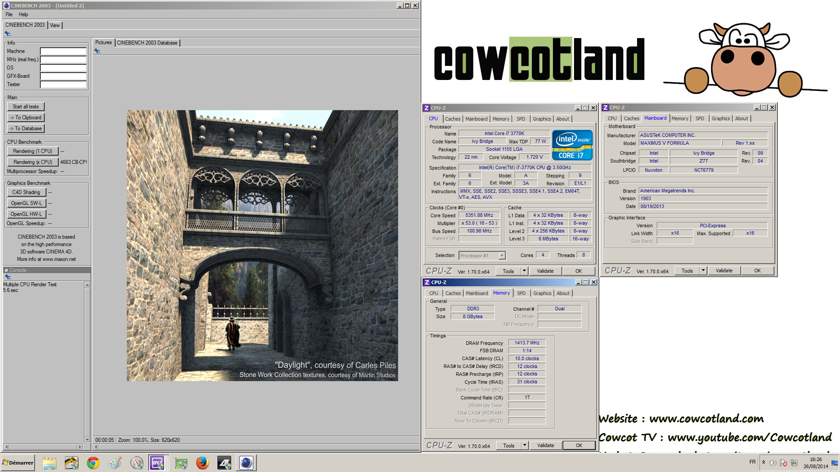Click Tools button in the CPU-tab CPU-Z window
The image size is (840, 472).
[x=508, y=271]
